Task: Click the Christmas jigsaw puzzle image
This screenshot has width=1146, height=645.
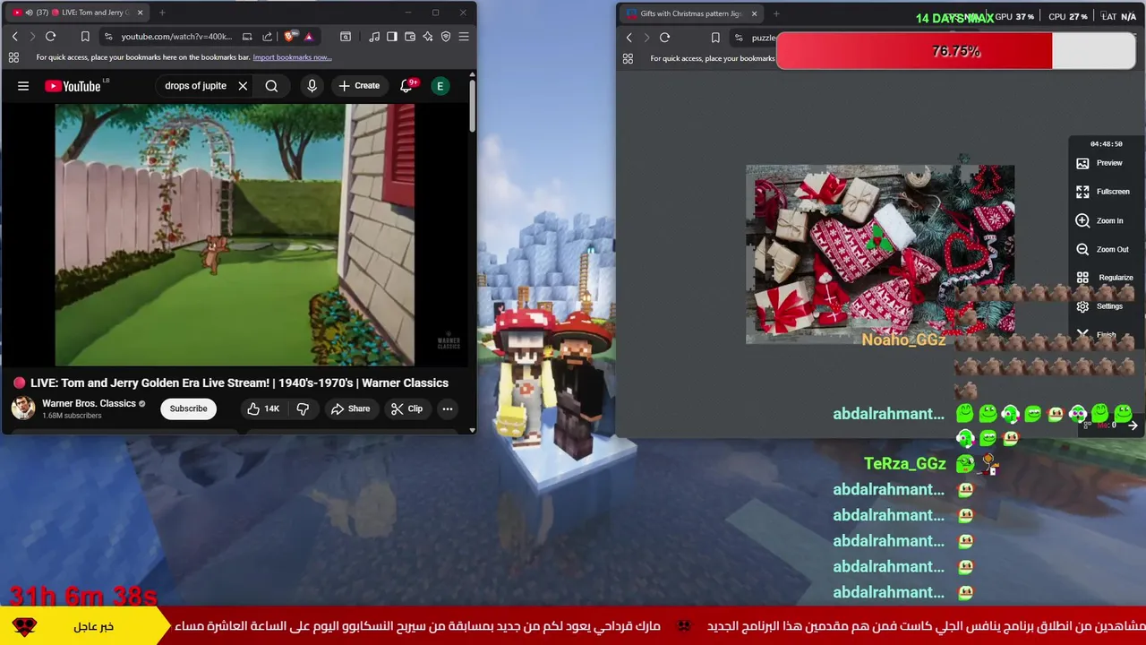Action: click(880, 254)
